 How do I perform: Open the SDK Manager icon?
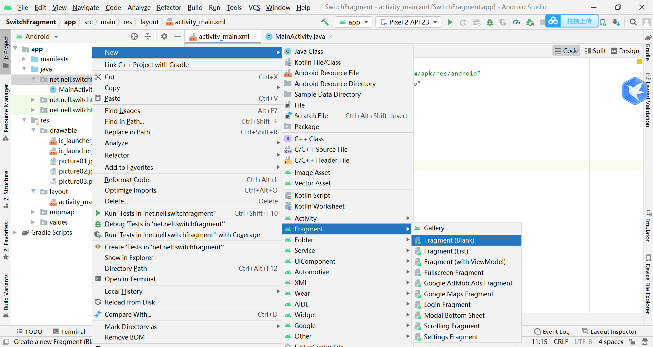click(x=616, y=22)
